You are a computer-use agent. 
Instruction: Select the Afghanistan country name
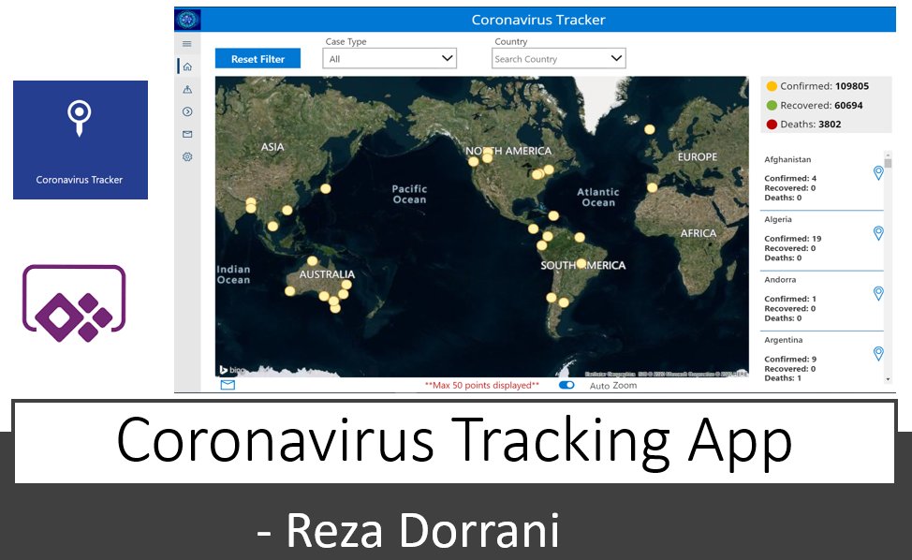tap(787, 159)
